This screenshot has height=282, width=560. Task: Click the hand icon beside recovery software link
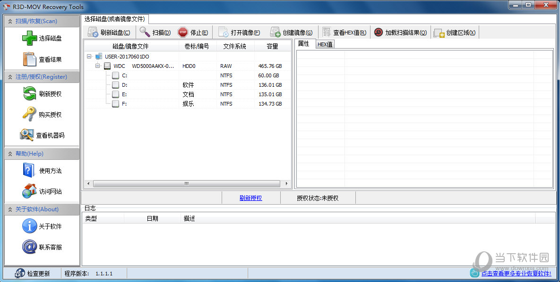click(474, 273)
